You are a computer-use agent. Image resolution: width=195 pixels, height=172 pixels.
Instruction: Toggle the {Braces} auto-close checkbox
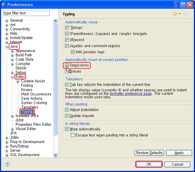[67, 40]
